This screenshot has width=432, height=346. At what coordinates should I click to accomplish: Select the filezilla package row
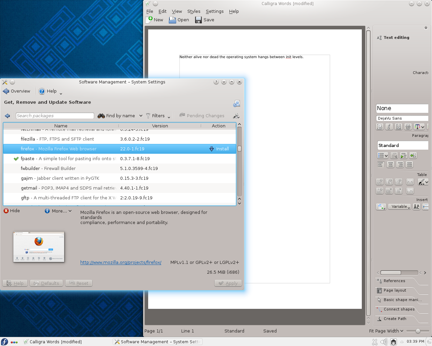click(119, 139)
